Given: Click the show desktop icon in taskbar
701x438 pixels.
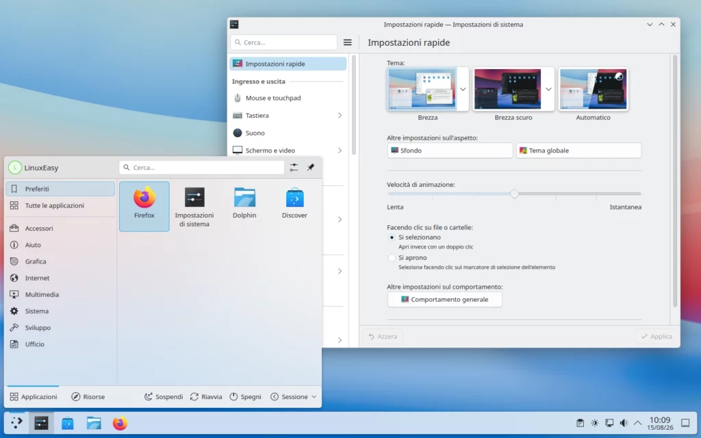Looking at the screenshot, I should 685,423.
